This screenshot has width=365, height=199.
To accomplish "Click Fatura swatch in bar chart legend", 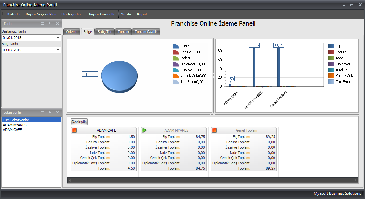I will coord(331,52).
